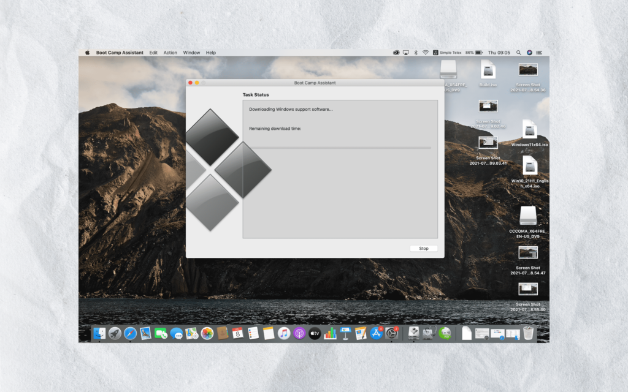Open the green ISO disc app in Dock
Image resolution: width=628 pixels, height=392 pixels.
click(445, 333)
